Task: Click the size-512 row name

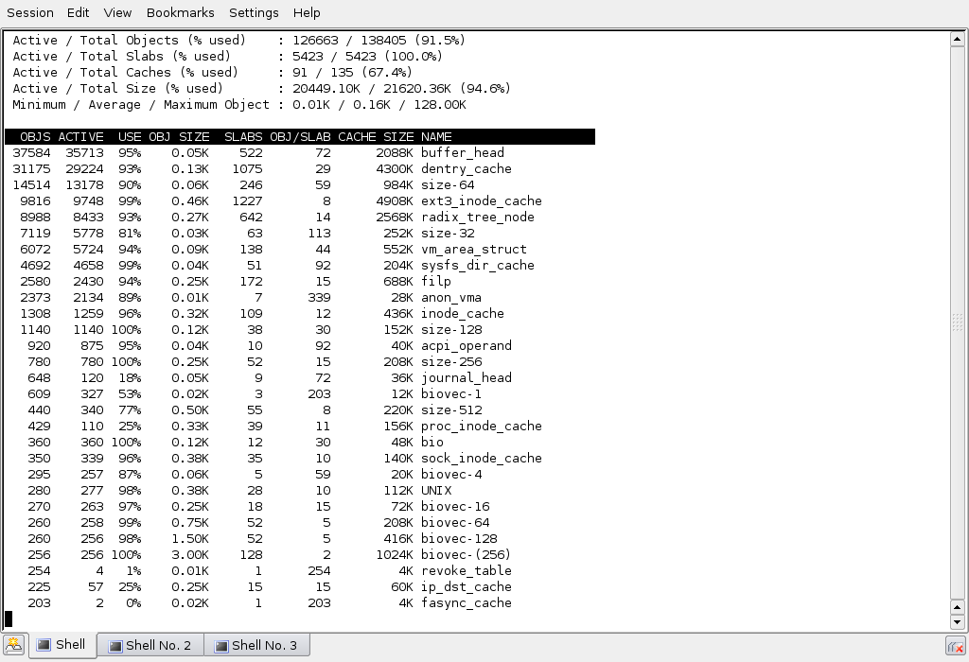Action: [x=451, y=409]
